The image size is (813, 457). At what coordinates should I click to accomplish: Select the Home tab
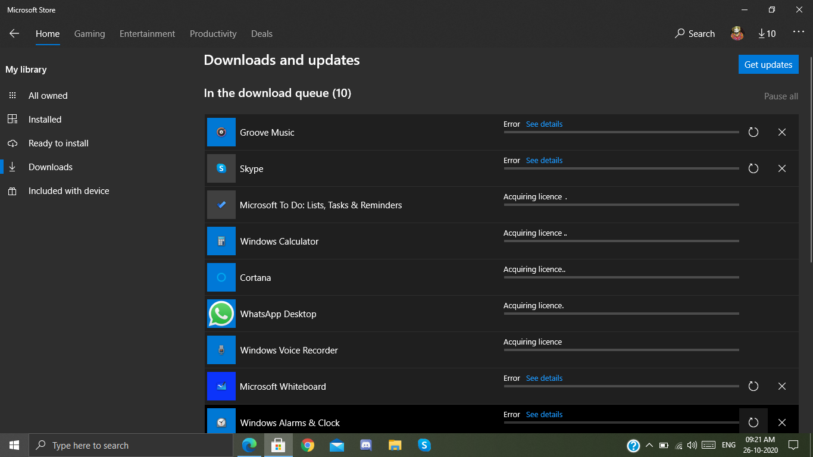click(x=48, y=34)
